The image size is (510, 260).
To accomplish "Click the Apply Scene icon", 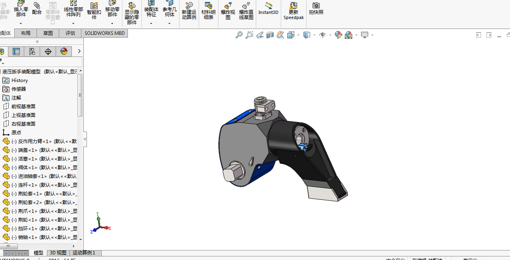I will pyautogui.click(x=349, y=35).
